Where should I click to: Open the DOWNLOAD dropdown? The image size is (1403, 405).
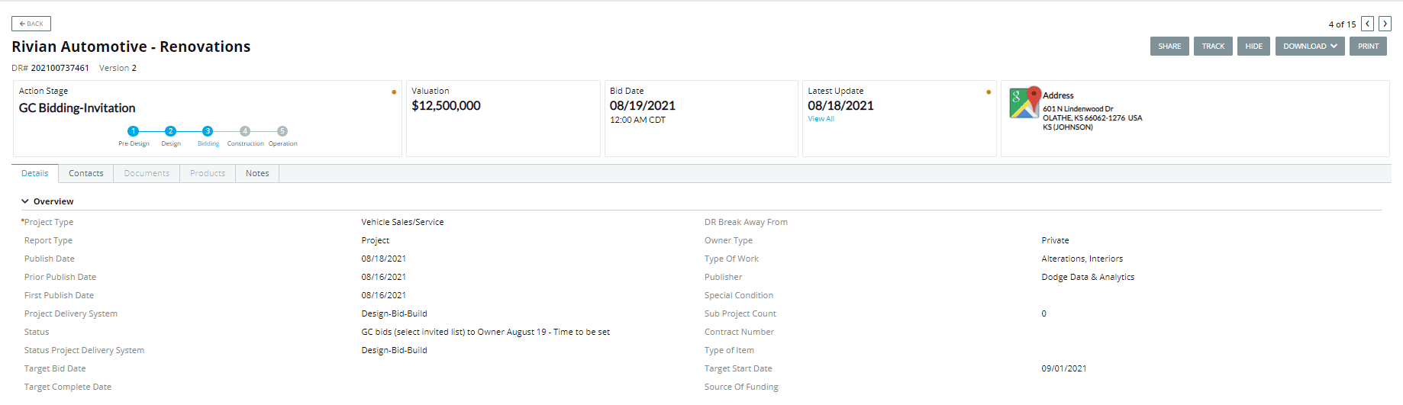click(1310, 47)
